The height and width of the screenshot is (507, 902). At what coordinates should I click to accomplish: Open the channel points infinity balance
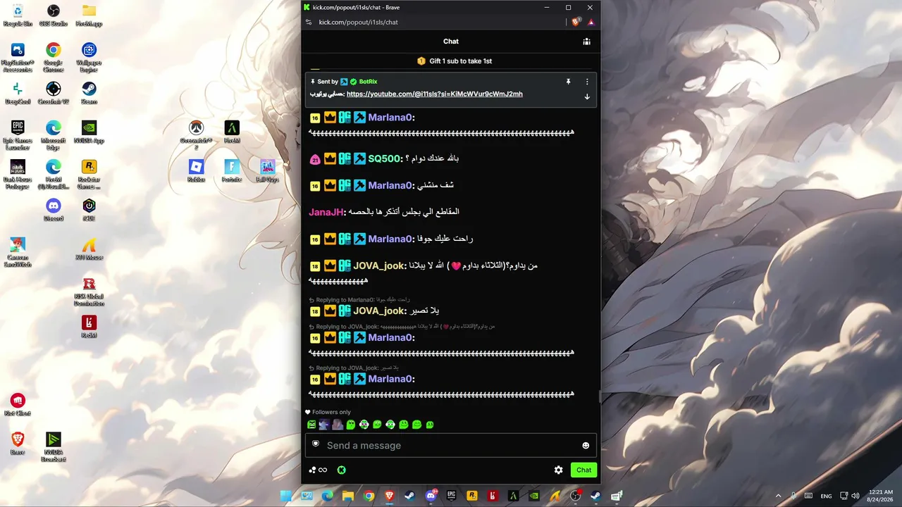pos(319,470)
